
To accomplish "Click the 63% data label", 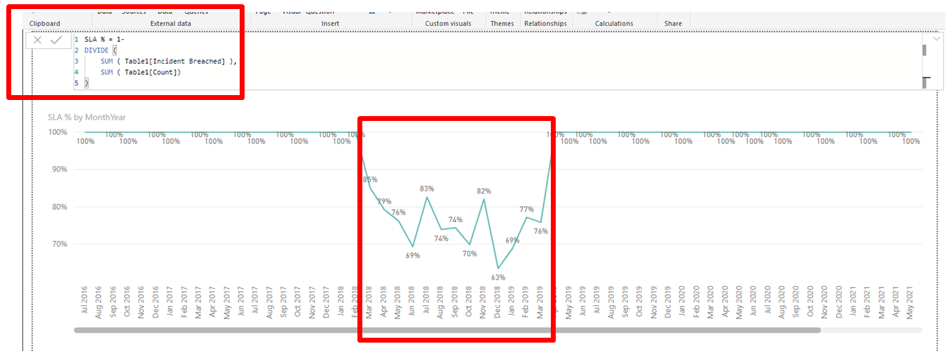I will pyautogui.click(x=498, y=278).
